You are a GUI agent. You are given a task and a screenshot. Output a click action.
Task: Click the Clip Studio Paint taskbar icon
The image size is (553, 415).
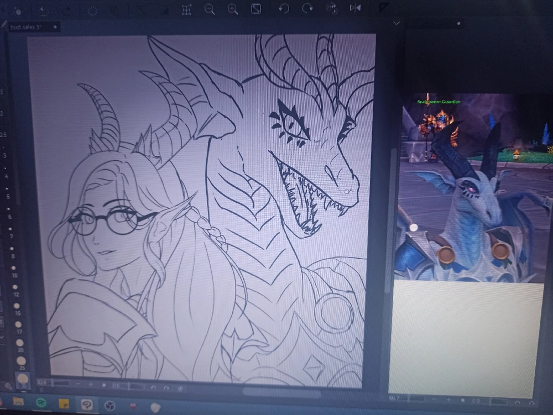tap(87, 405)
